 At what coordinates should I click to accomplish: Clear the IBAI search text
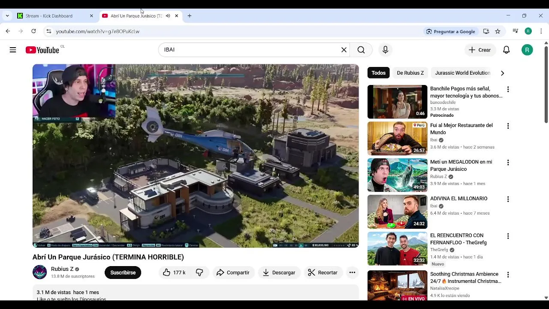click(x=344, y=50)
